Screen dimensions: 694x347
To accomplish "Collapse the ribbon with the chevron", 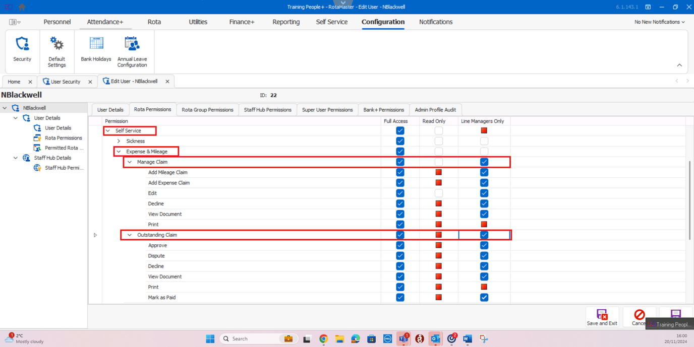I will pyautogui.click(x=679, y=65).
